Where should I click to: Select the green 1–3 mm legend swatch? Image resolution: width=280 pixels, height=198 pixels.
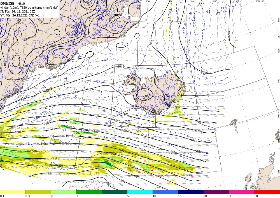pos(89,192)
